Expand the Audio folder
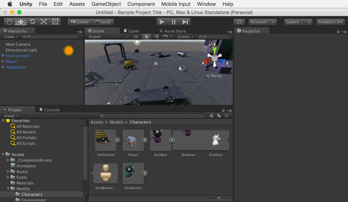The image size is (348, 202). click(8, 171)
